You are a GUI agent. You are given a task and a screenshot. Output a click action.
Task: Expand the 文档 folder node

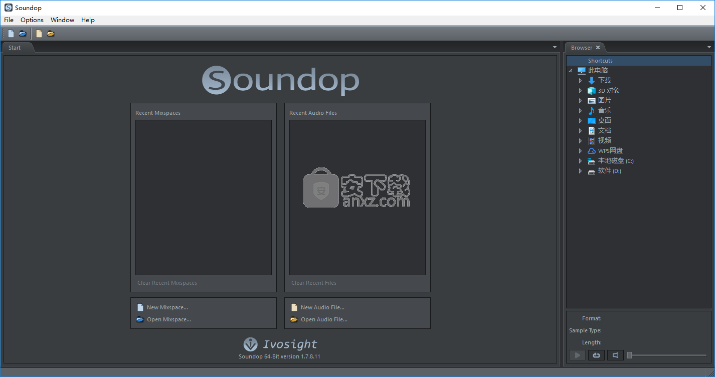coord(580,131)
